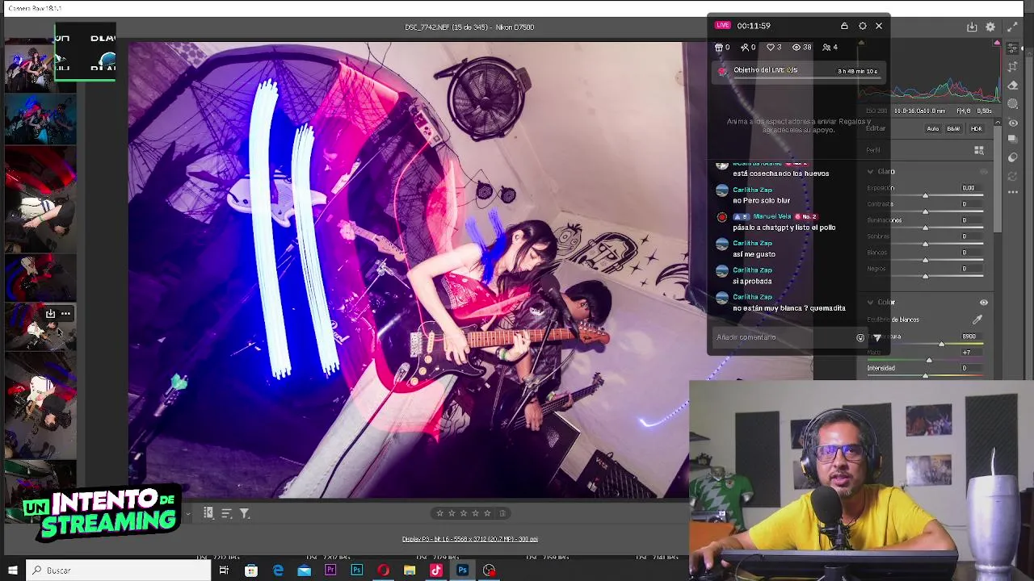Toggle visibility eye of Claro panel
1034x581 pixels.
[983, 171]
